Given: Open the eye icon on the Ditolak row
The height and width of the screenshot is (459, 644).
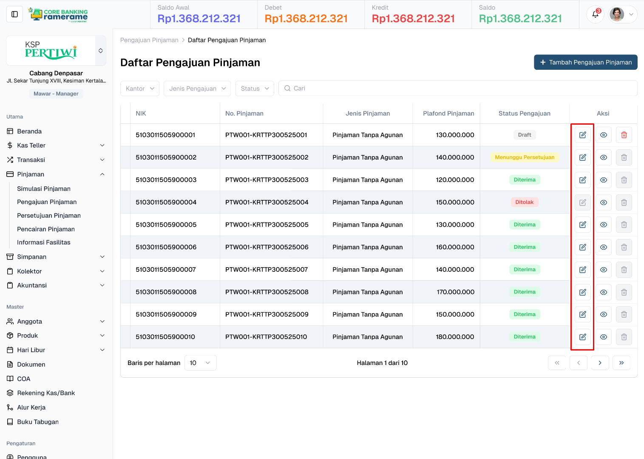Looking at the screenshot, I should [x=603, y=202].
